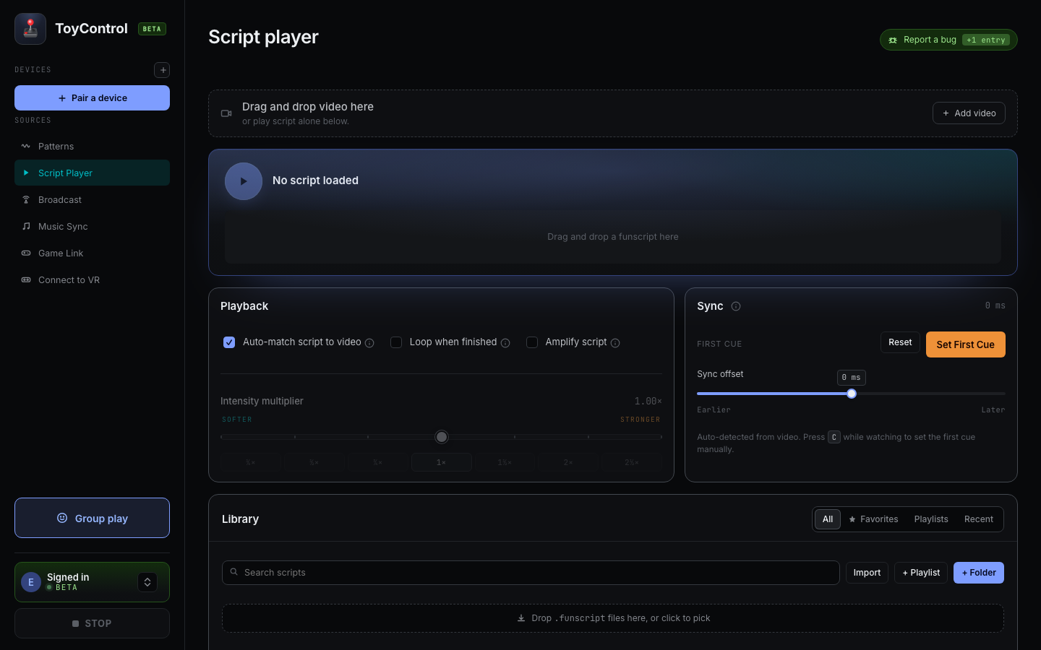
Task: Show info for Amplify script
Action: [615, 343]
